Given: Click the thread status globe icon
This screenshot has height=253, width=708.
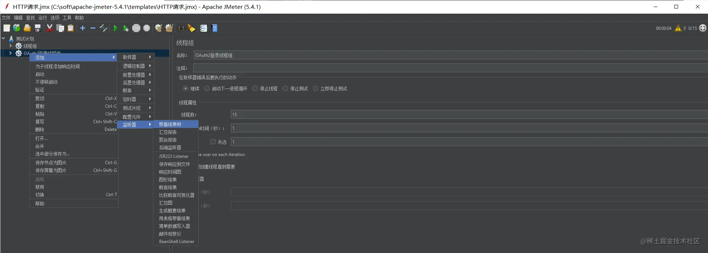Looking at the screenshot, I should (x=703, y=28).
